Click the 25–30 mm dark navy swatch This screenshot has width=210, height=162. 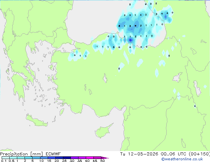coord(67,158)
